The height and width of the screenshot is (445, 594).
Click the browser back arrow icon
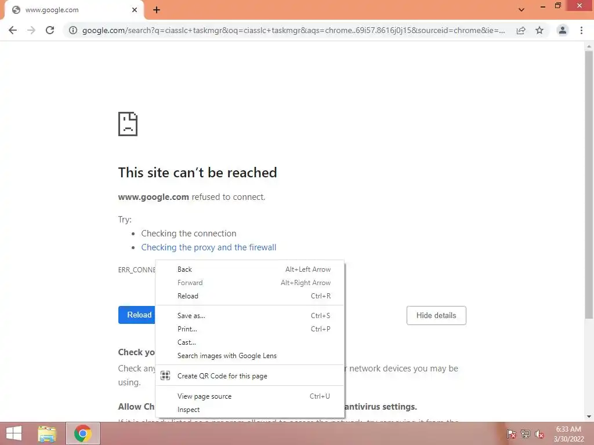point(13,30)
